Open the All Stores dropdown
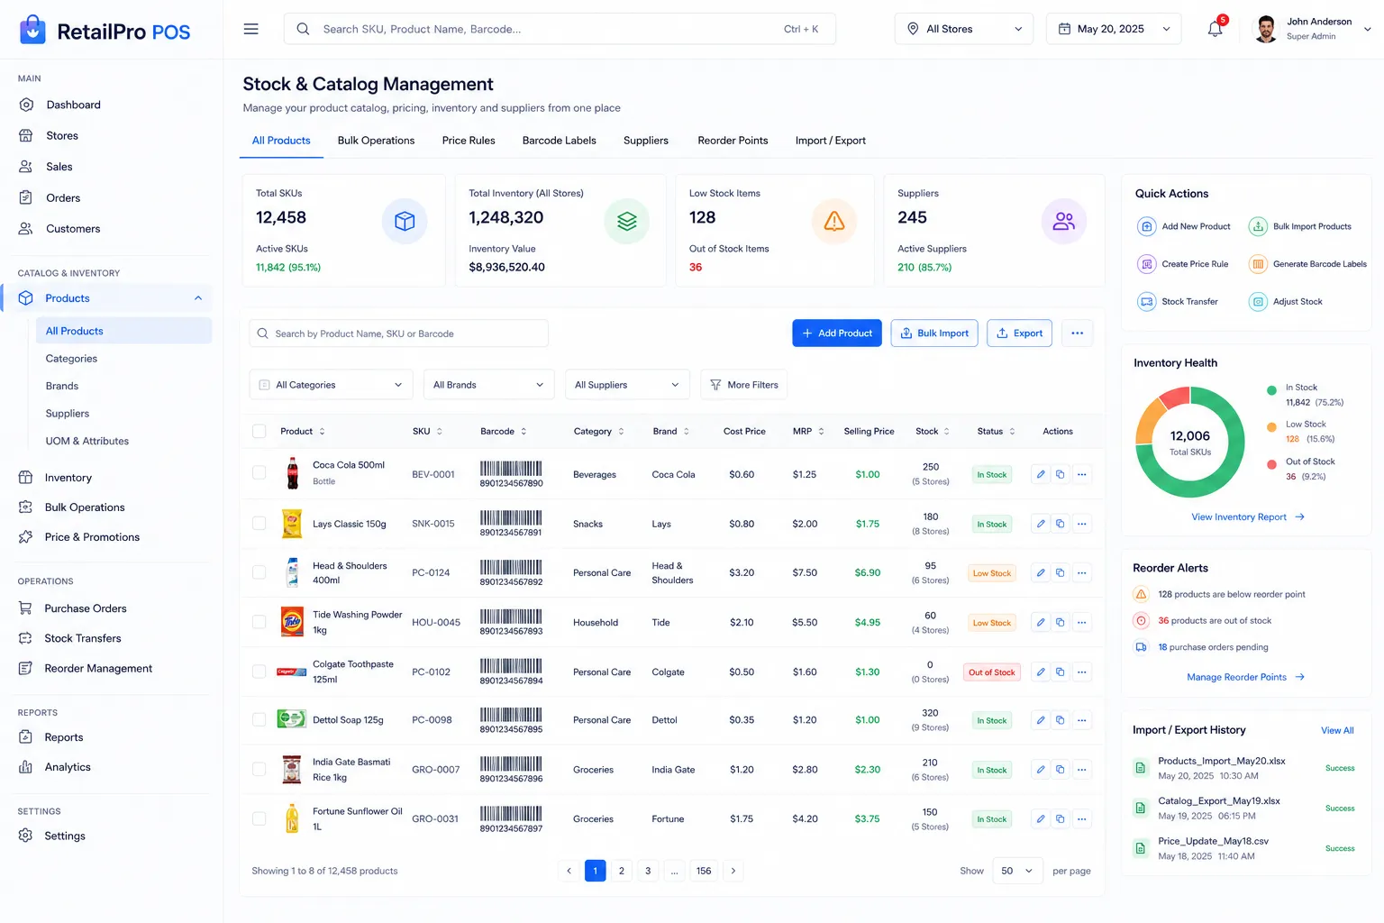 964,29
